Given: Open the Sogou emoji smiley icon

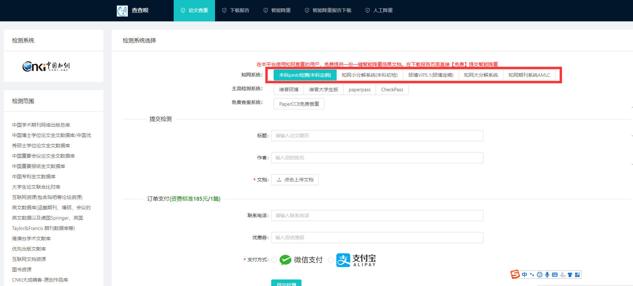Looking at the screenshot, I should pos(540,275).
